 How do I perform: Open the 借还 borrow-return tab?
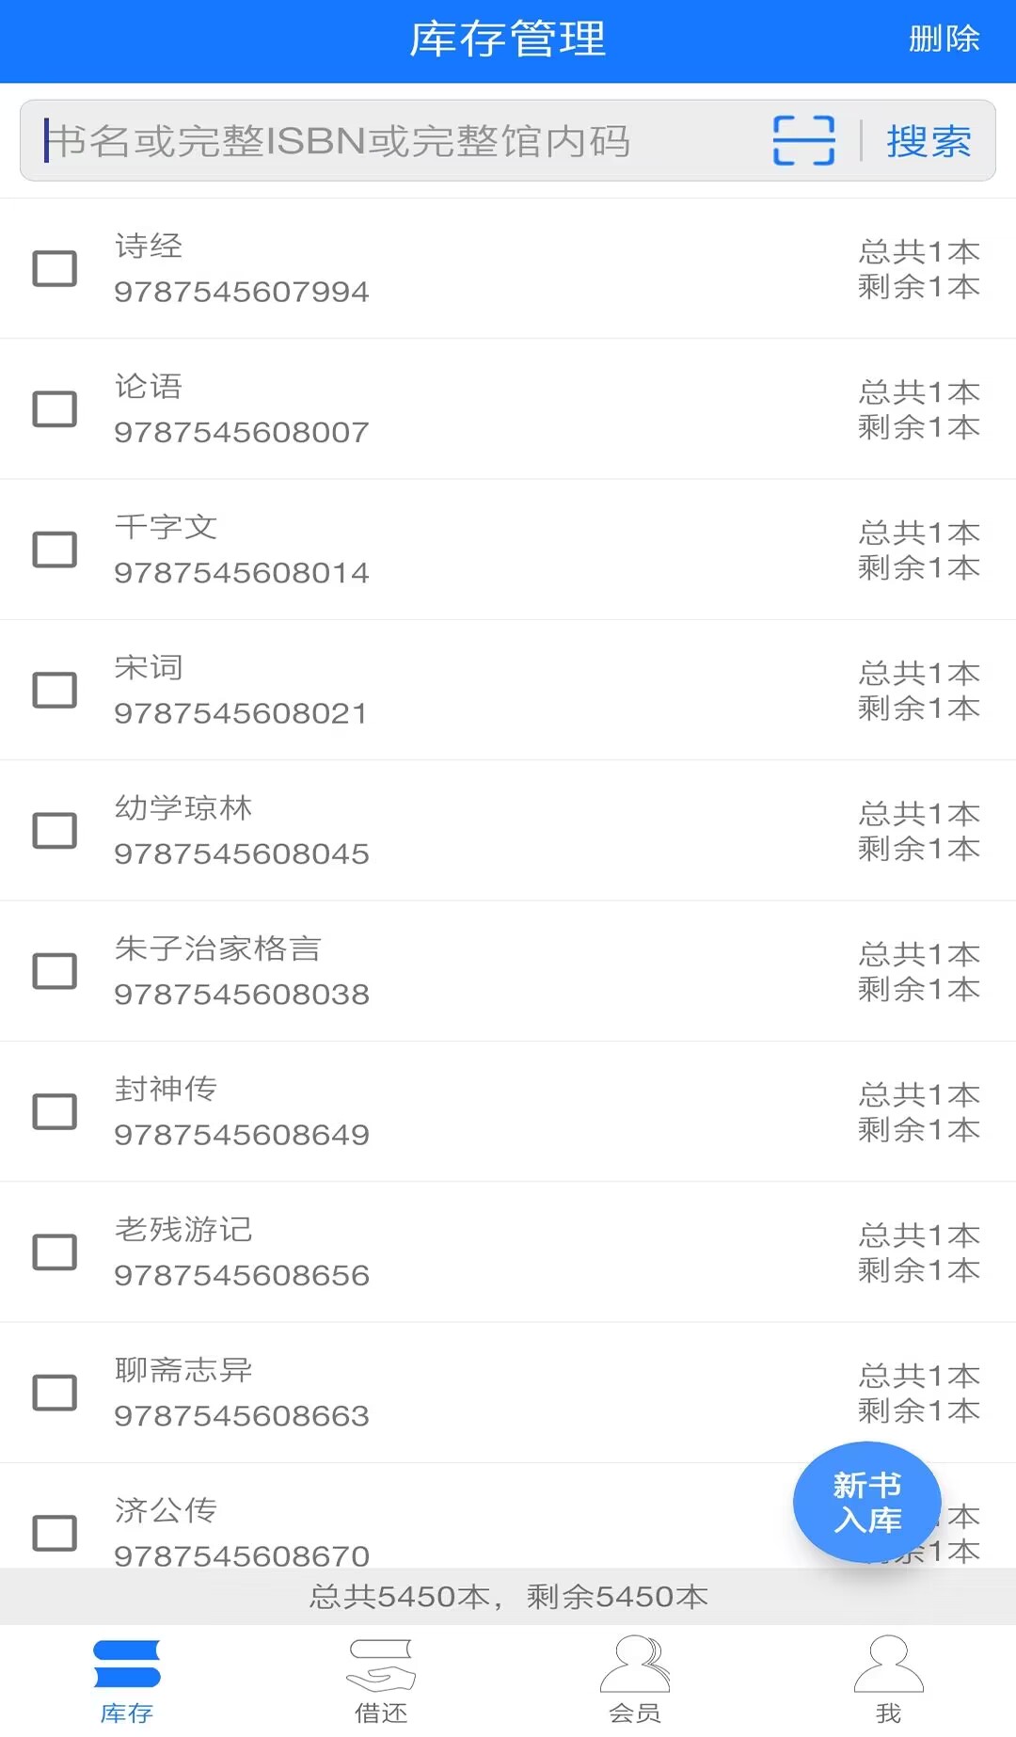[381, 1681]
